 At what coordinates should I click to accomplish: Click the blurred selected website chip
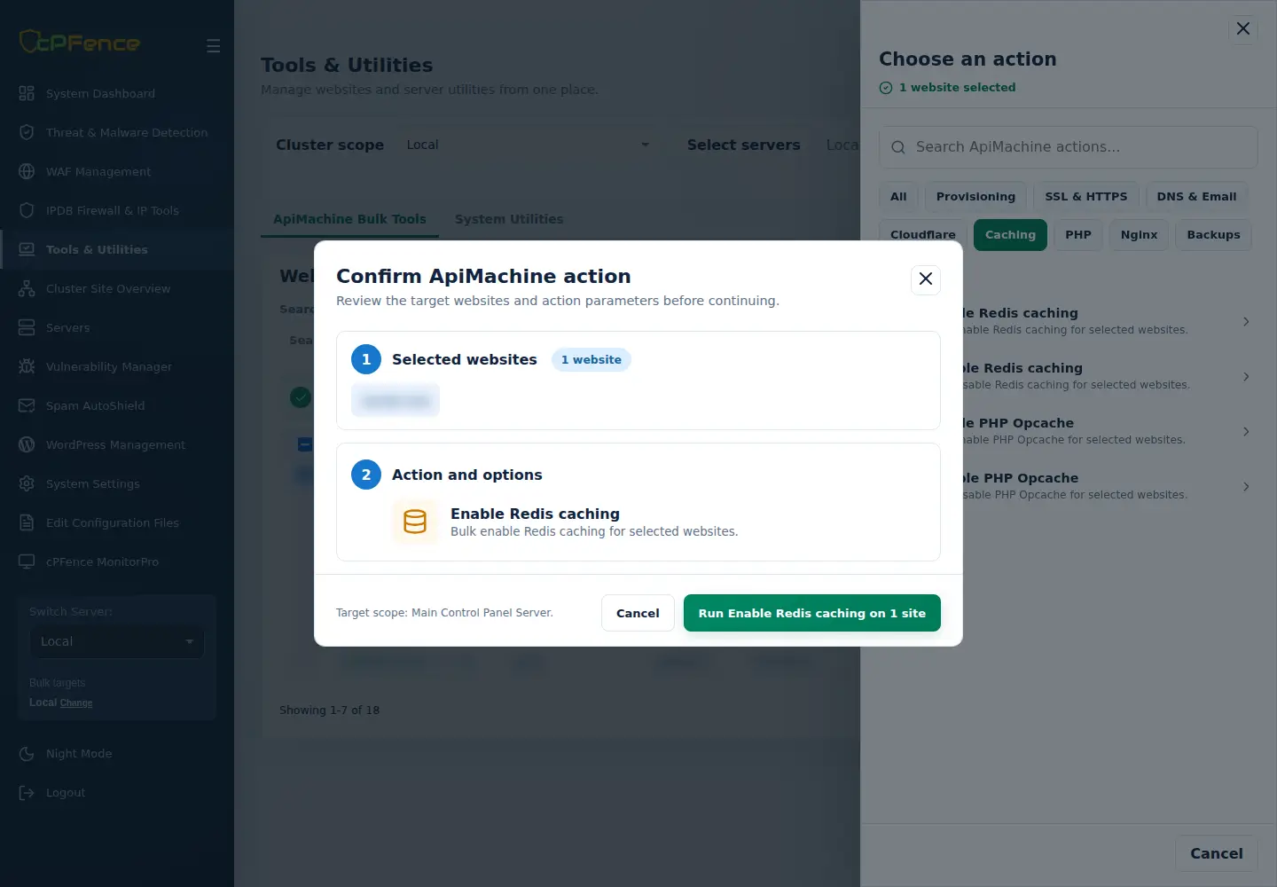pyautogui.click(x=396, y=401)
